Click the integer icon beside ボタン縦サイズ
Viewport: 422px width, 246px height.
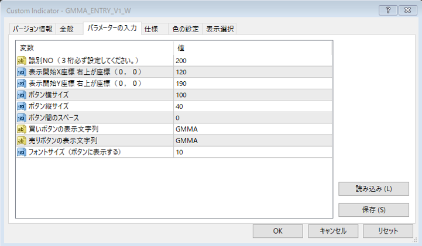coord(22,106)
